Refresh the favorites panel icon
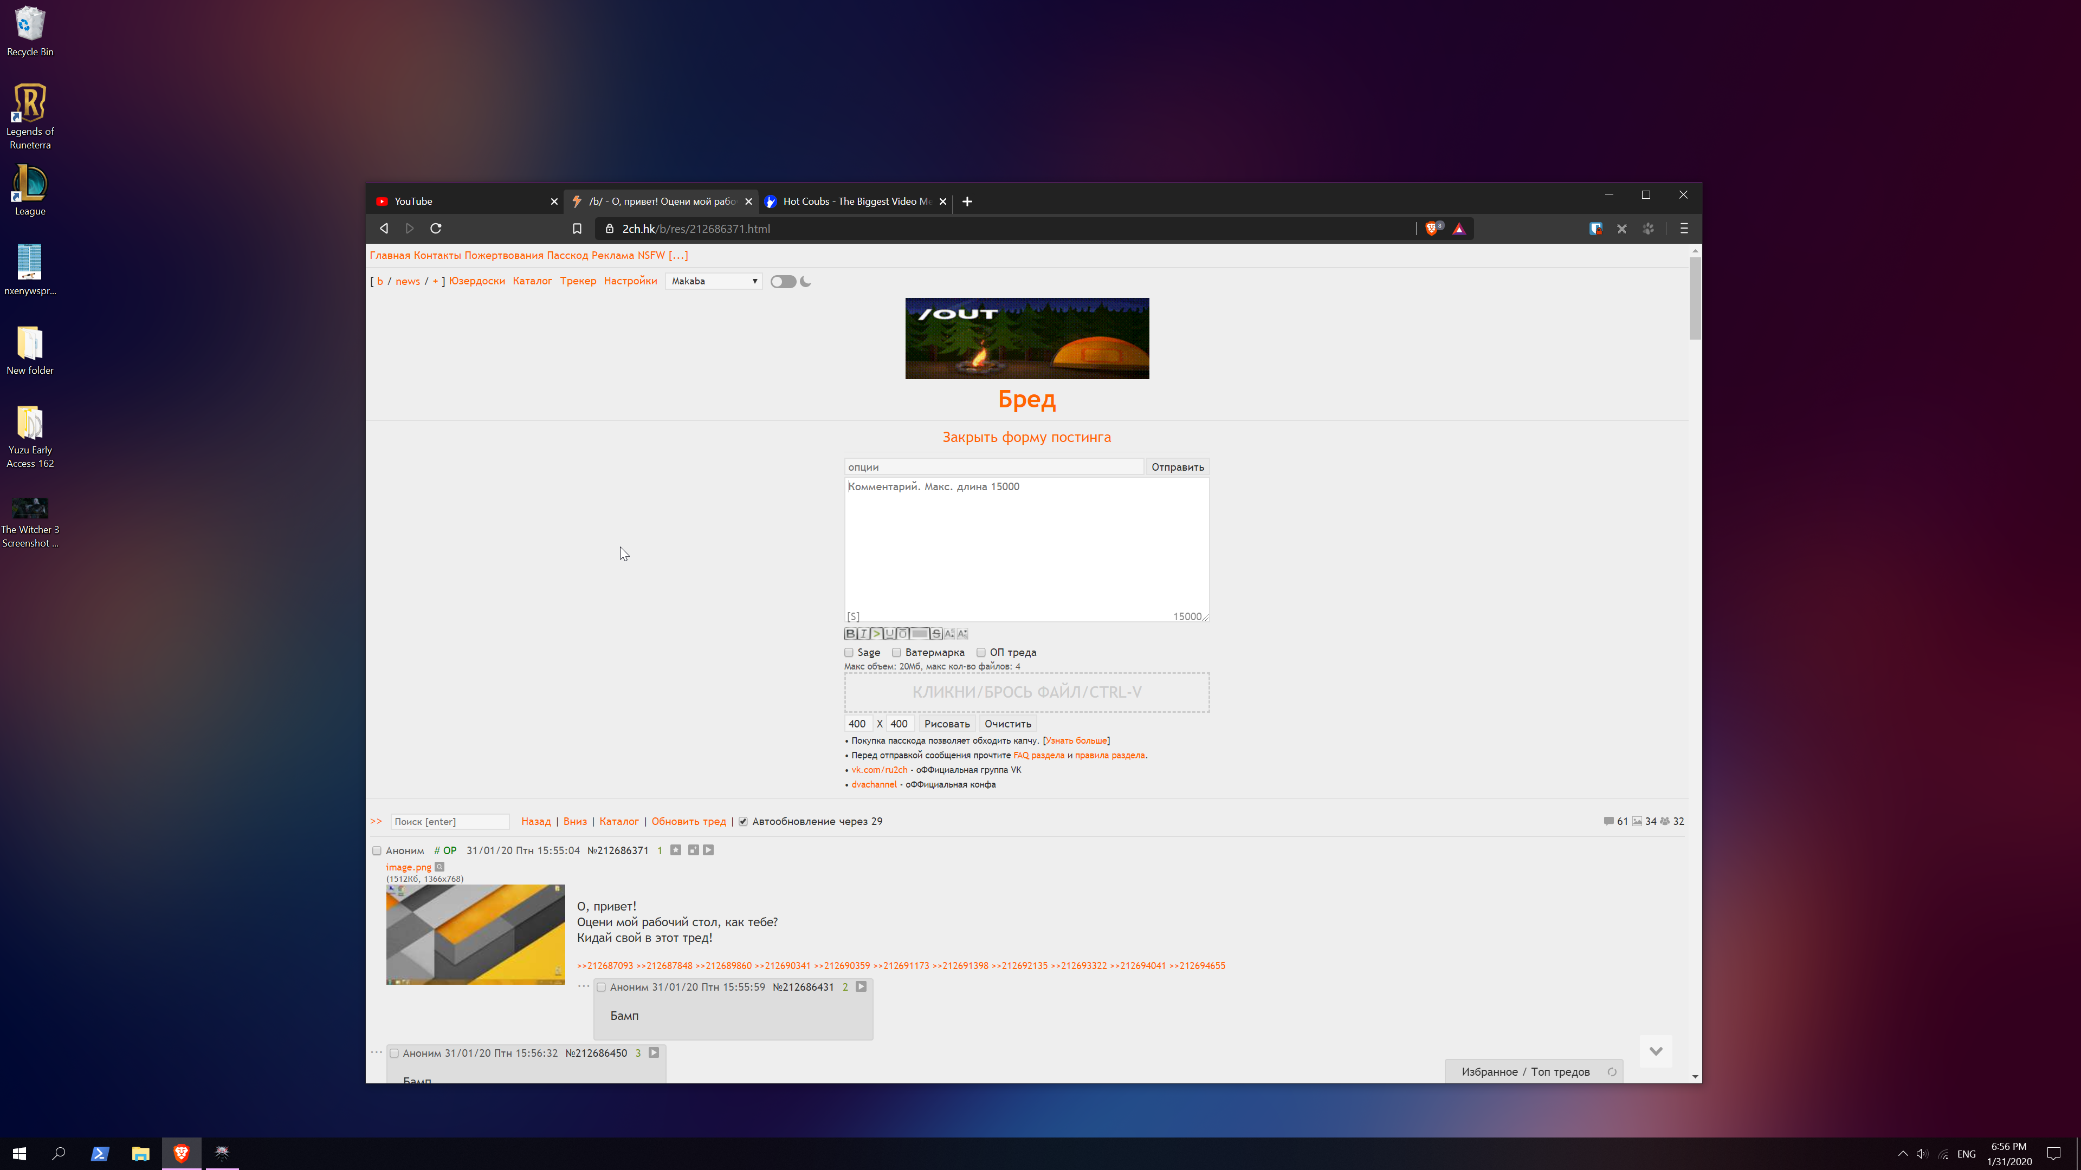 1612,1072
